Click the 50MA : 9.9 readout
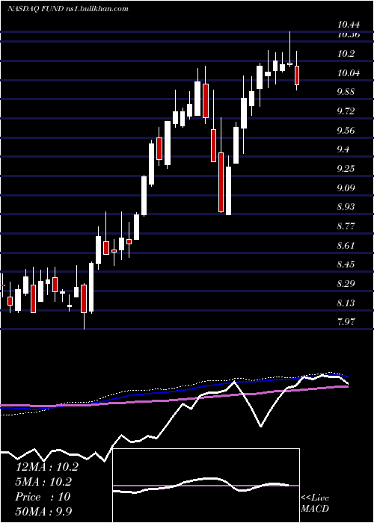374x523 pixels. coord(44,511)
